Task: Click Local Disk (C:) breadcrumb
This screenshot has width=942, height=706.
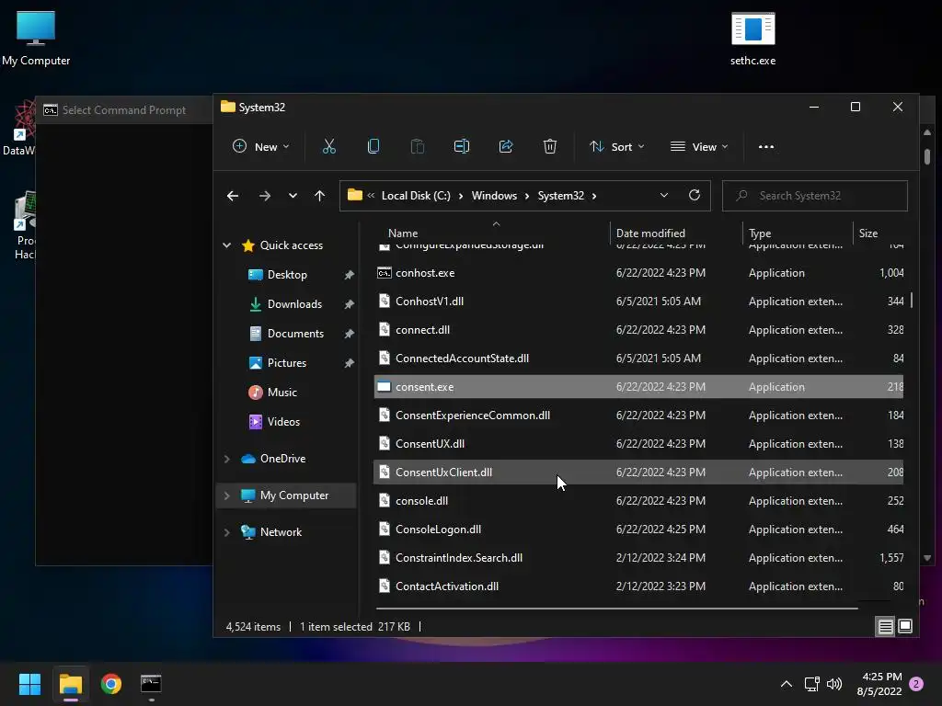Action: click(416, 196)
